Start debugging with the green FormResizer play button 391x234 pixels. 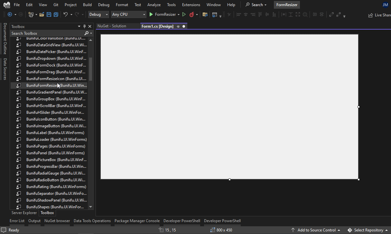tap(151, 14)
